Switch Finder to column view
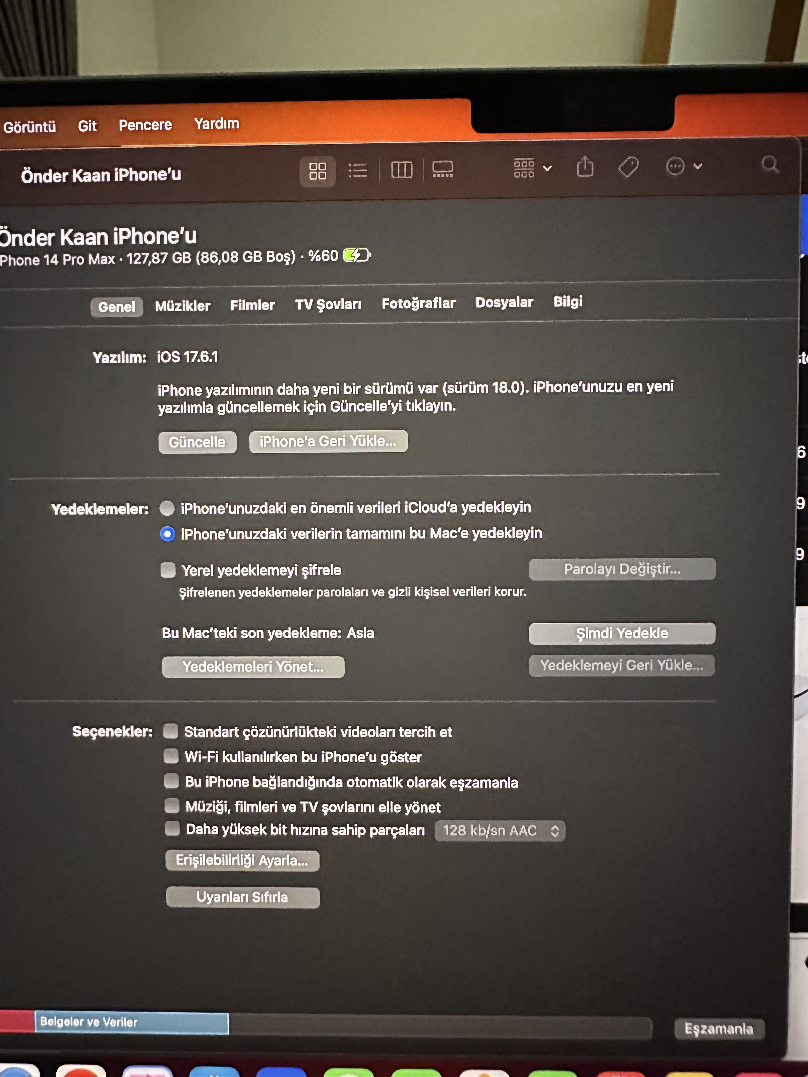 coord(402,169)
